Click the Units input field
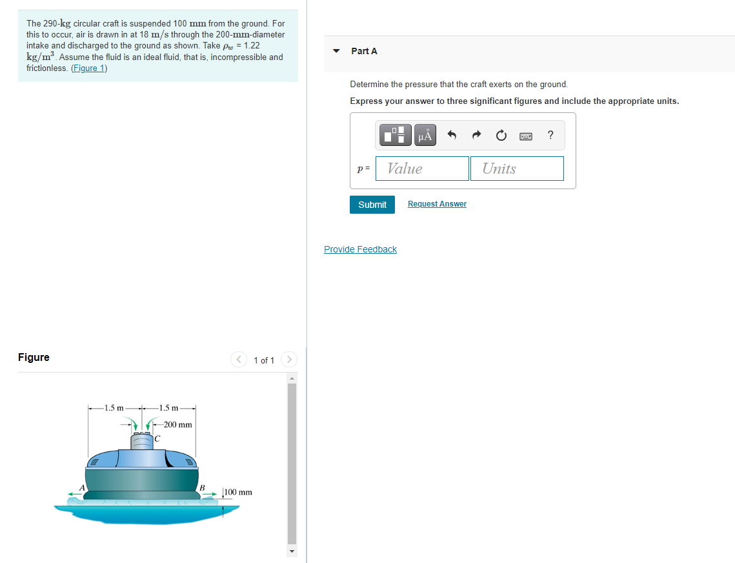Viewport: 735px width, 563px height. tap(517, 169)
